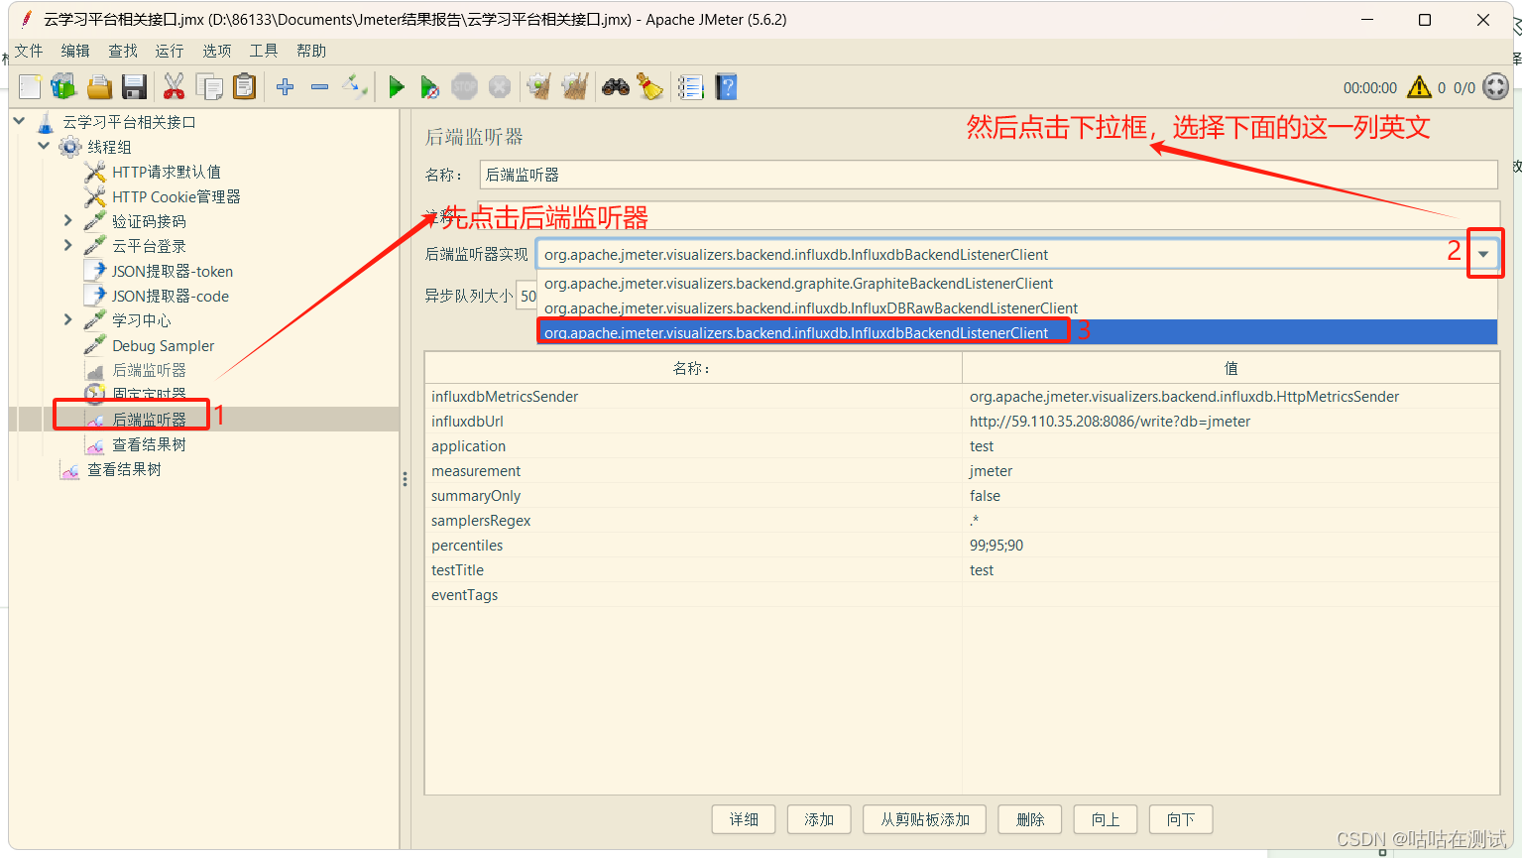Click the samplersRegex name cell
1522x858 pixels.
pyautogui.click(x=693, y=521)
